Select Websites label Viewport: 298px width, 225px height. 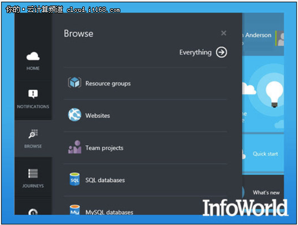98,115
